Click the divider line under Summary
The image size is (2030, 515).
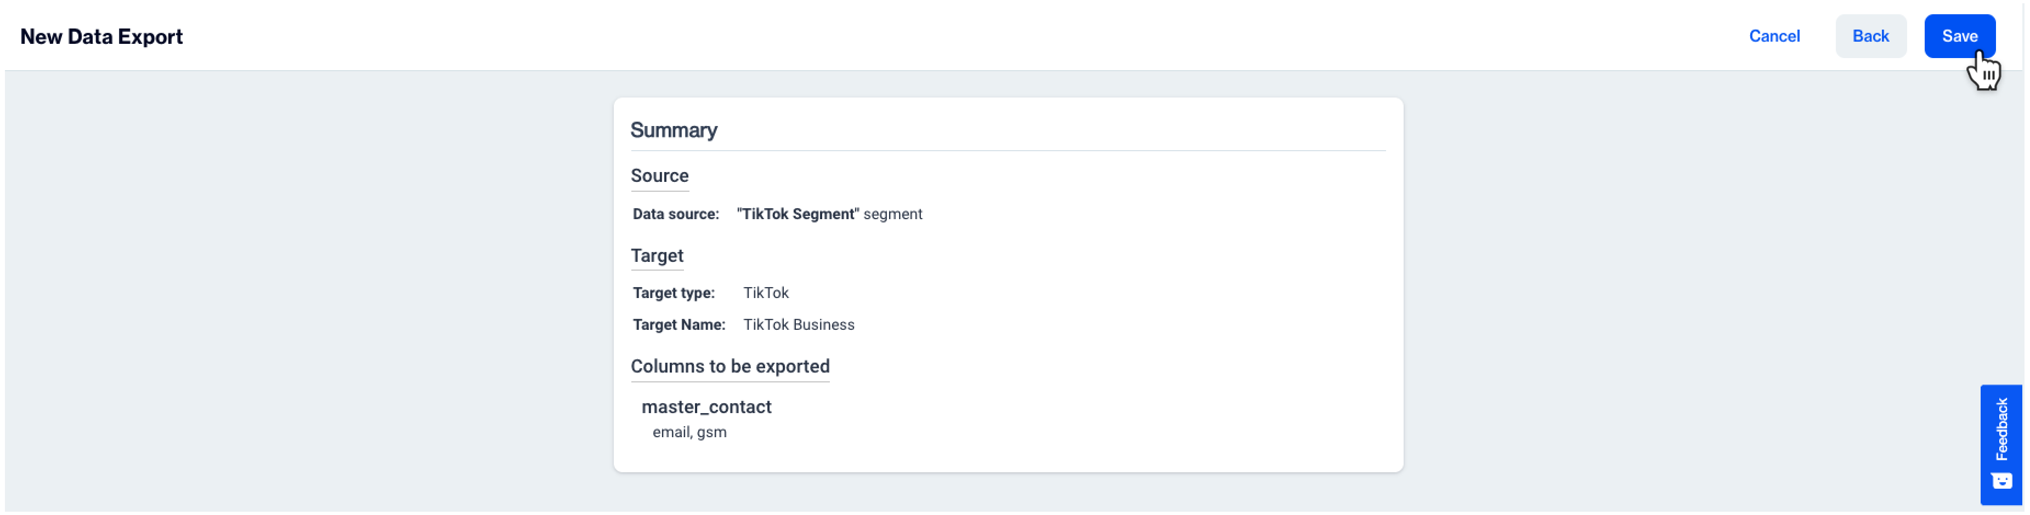coord(1007,151)
